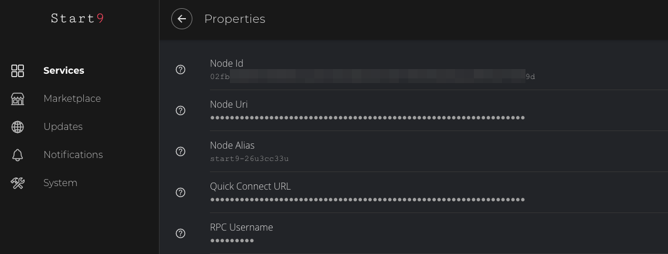Viewport: 668px width, 254px height.
Task: Show help for Quick Connect URL
Action: click(x=181, y=193)
